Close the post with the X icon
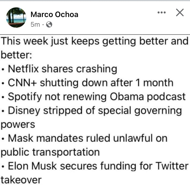Viewport: 190px width, 185px height. tap(180, 12)
